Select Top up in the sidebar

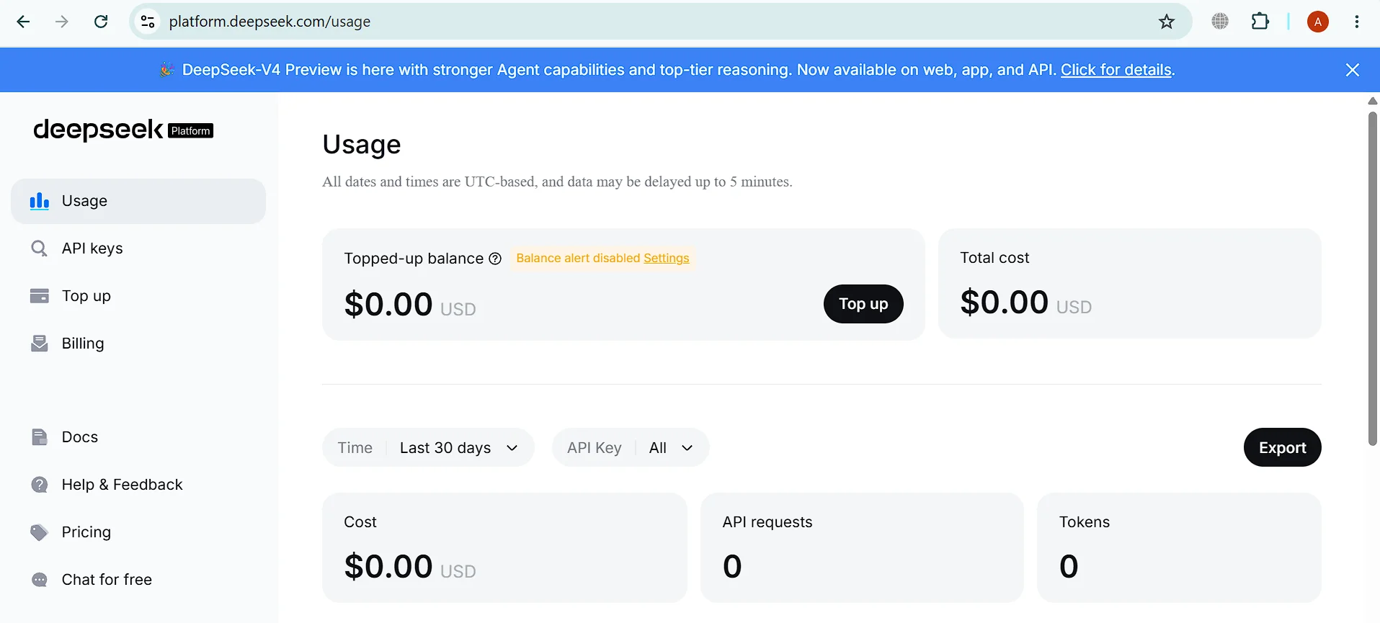click(x=138, y=296)
